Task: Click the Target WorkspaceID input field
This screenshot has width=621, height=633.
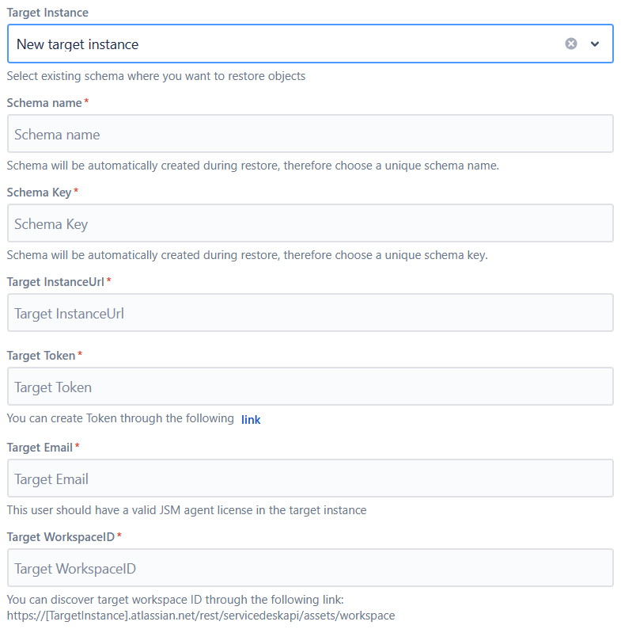Action: tap(310, 568)
